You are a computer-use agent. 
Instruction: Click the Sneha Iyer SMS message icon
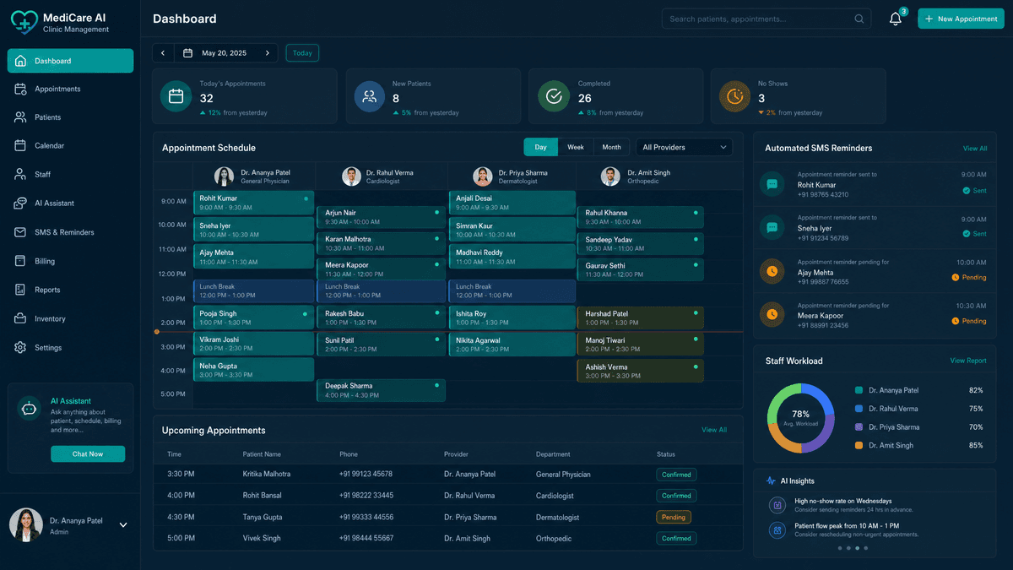pyautogui.click(x=772, y=227)
